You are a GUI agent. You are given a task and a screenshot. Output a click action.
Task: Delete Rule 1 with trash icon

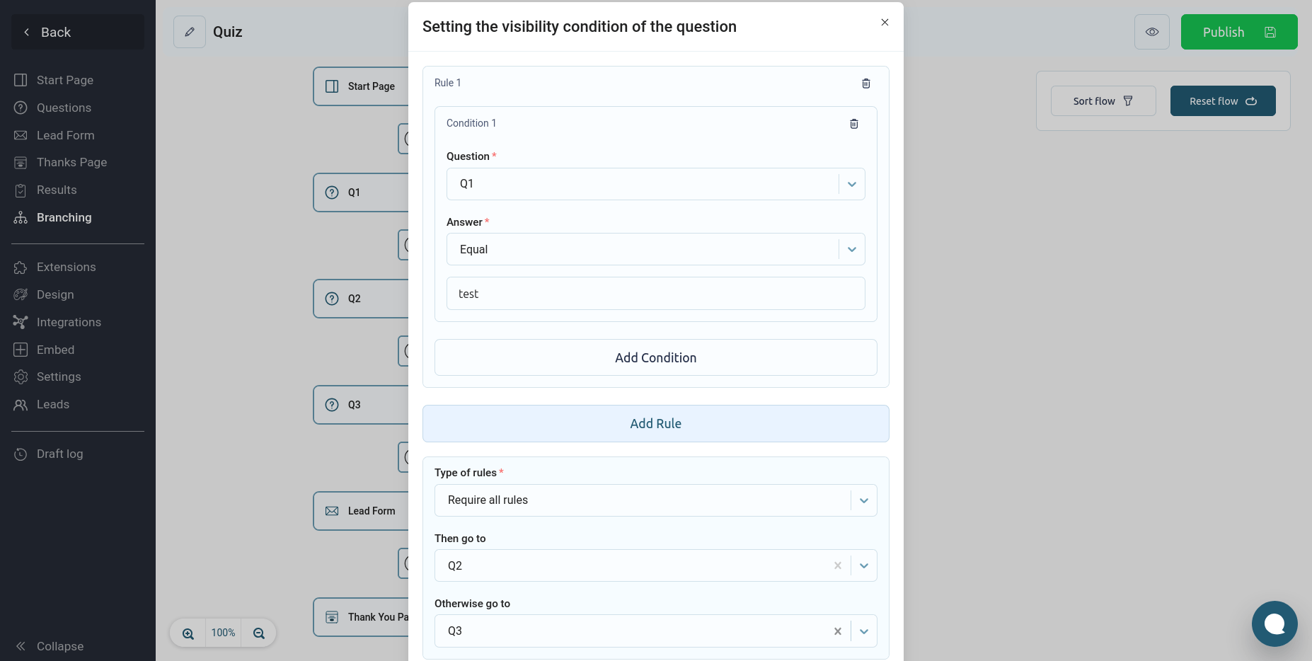click(866, 84)
